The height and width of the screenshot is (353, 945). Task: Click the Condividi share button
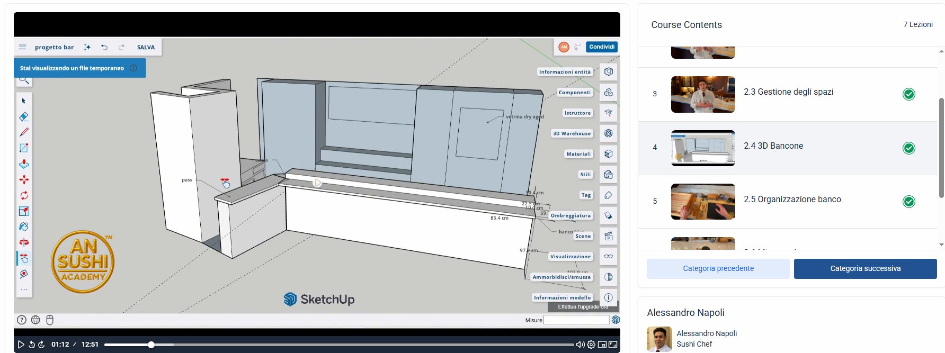[x=602, y=47]
